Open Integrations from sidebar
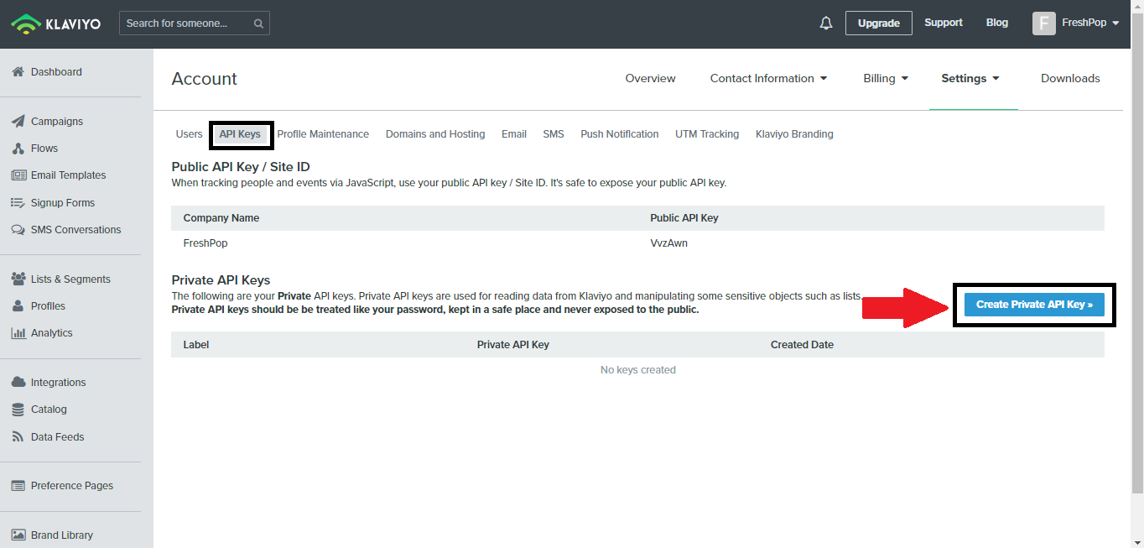The width and height of the screenshot is (1144, 548). pyautogui.click(x=59, y=383)
